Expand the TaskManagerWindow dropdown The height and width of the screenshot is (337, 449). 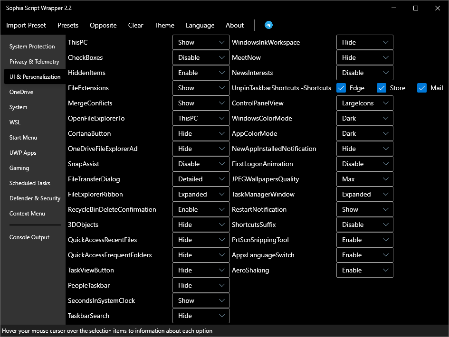pos(364,194)
